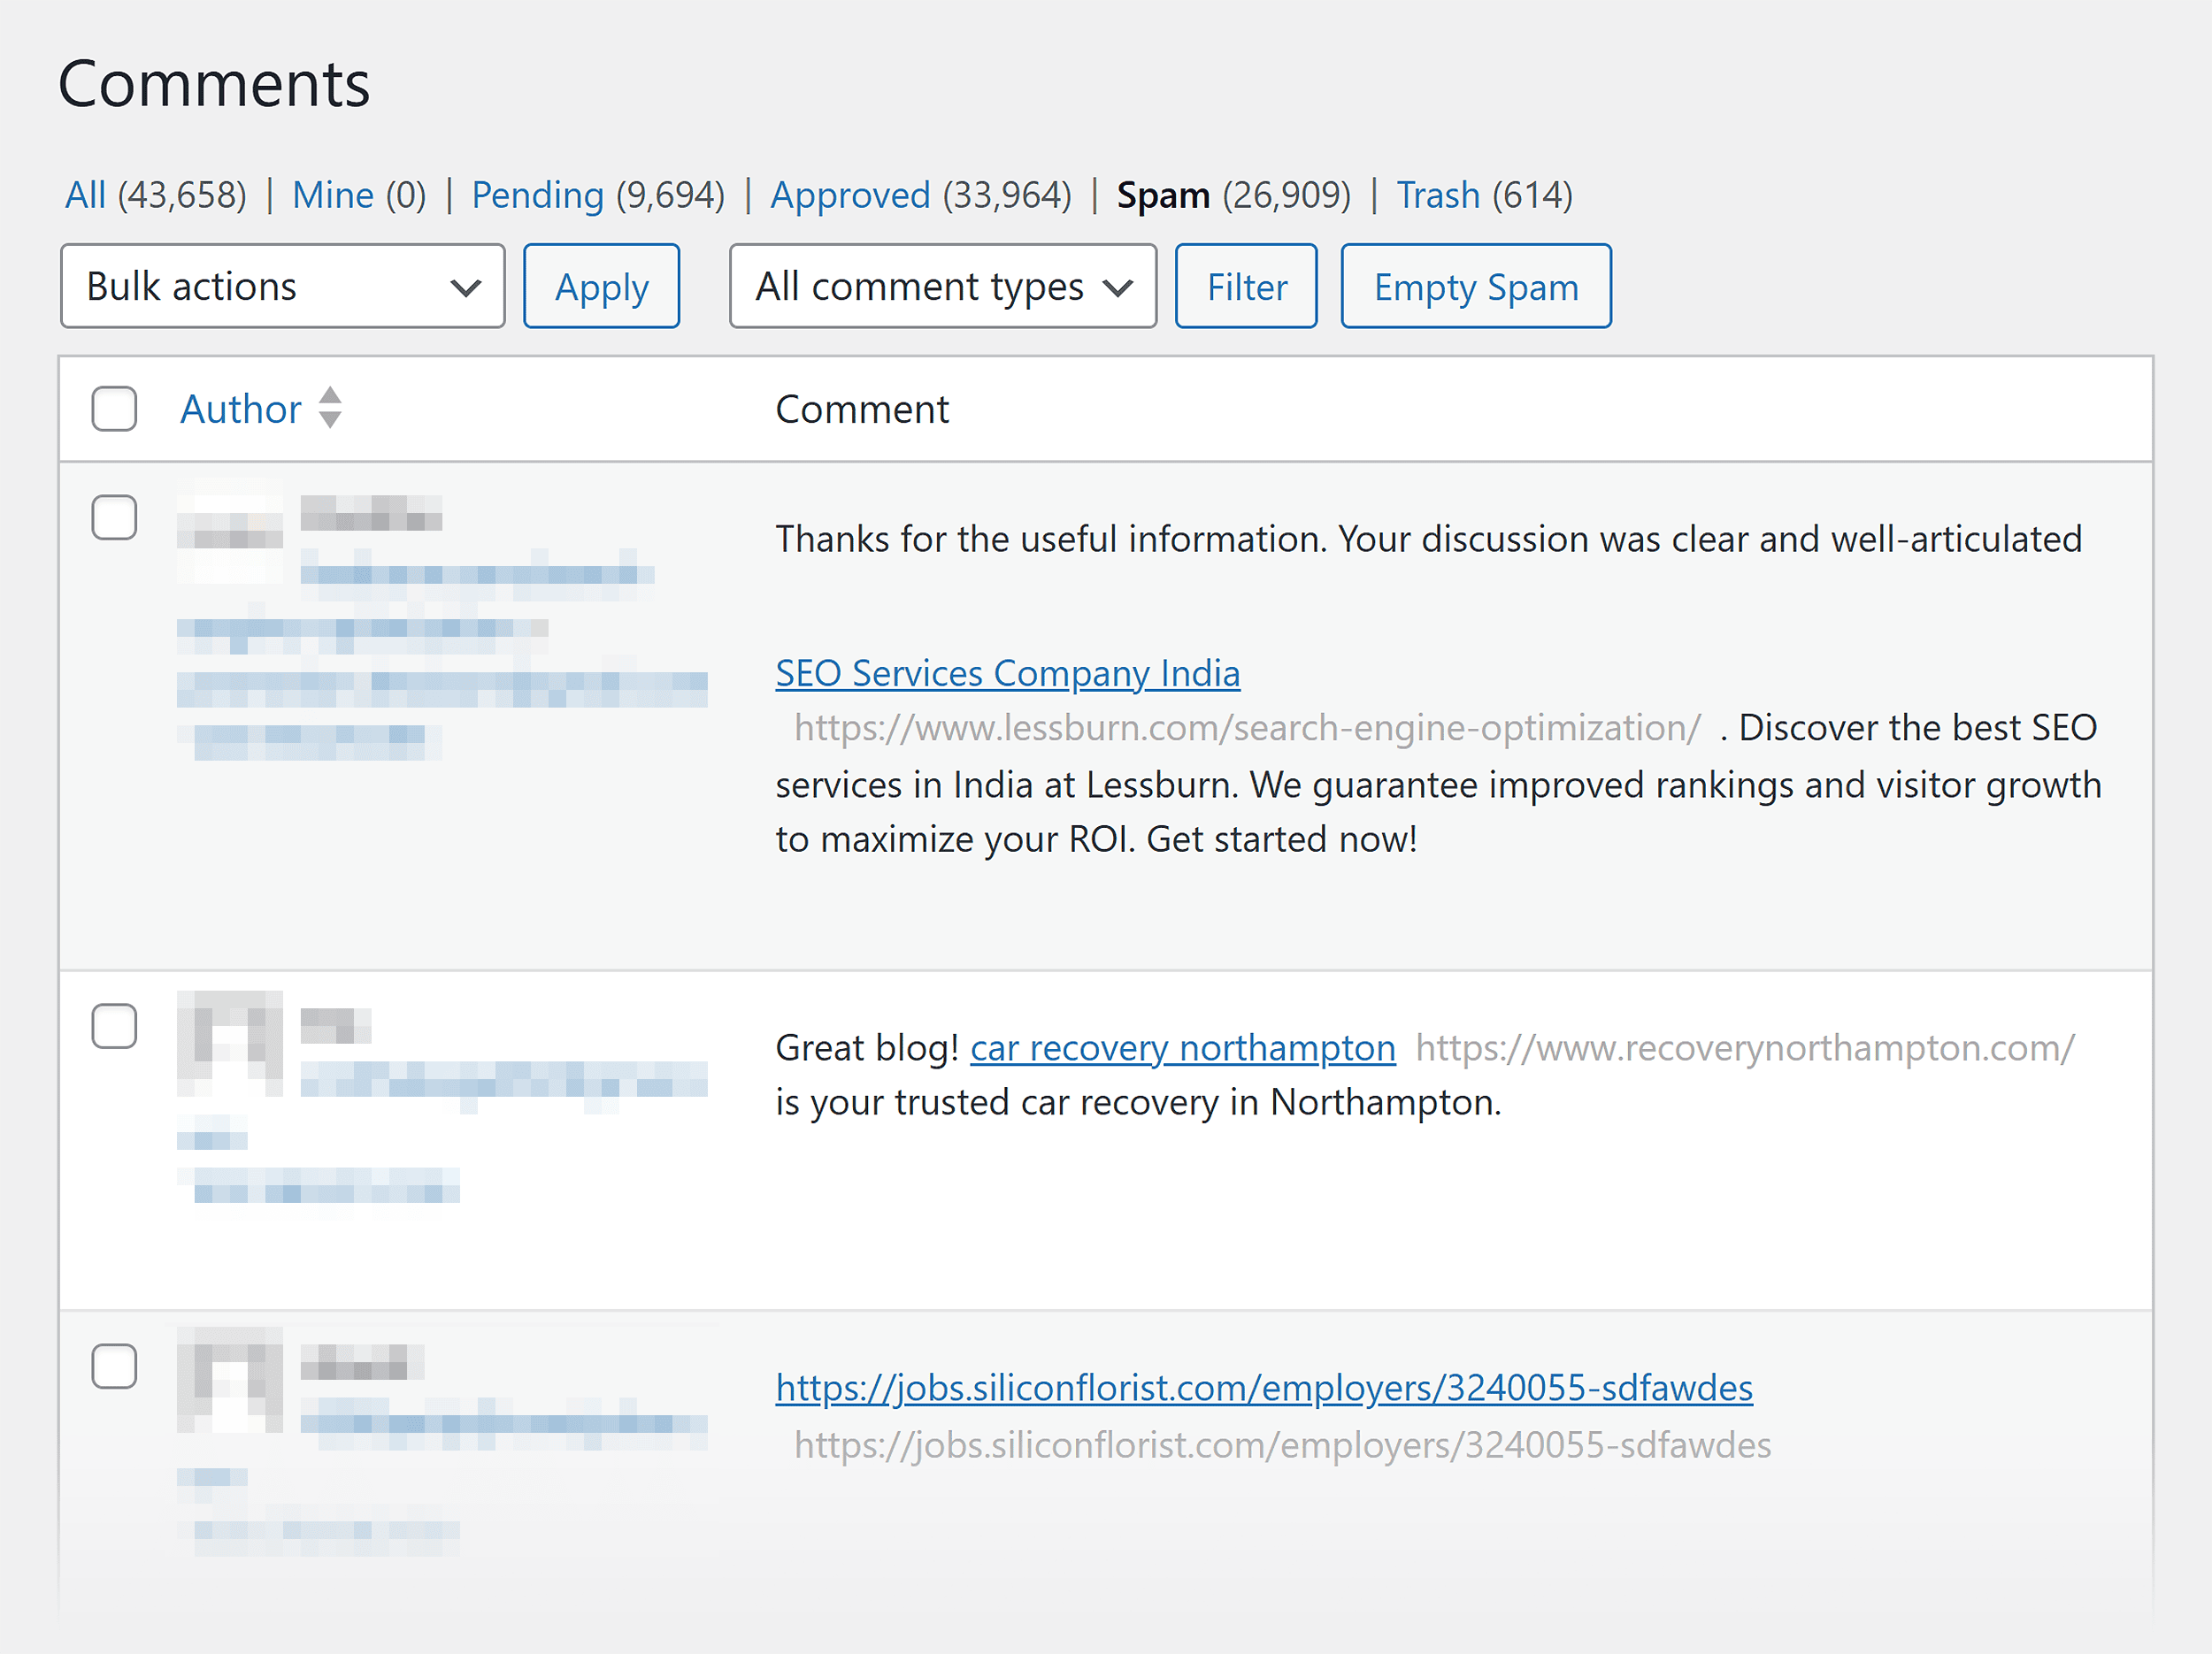Toggle the select-all comments checkbox
The image size is (2212, 1654).
point(113,409)
